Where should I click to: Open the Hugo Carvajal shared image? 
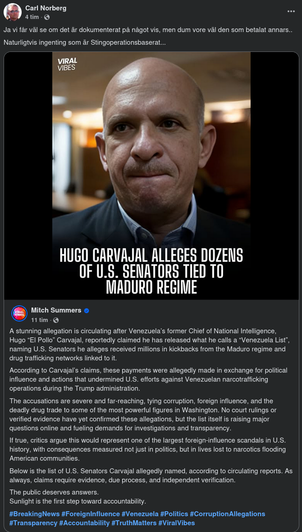151,176
